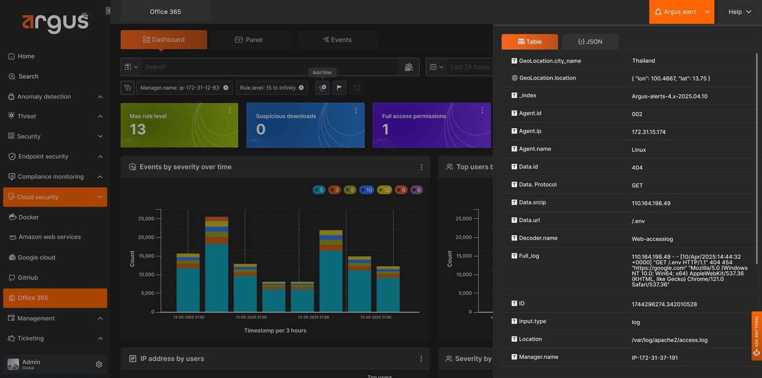Toggle severity level 5 legend chip
Screen dimensions: 762x378
(x=319, y=190)
